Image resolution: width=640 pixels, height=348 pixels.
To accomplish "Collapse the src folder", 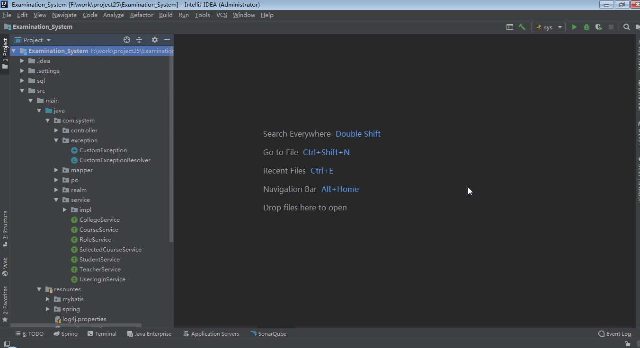I will 22,91.
